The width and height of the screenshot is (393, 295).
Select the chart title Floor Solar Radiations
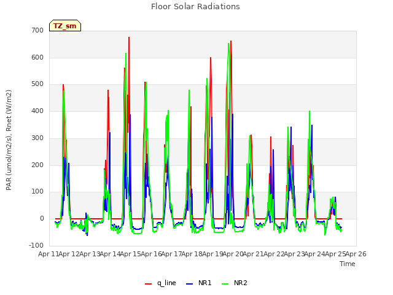(195, 7)
